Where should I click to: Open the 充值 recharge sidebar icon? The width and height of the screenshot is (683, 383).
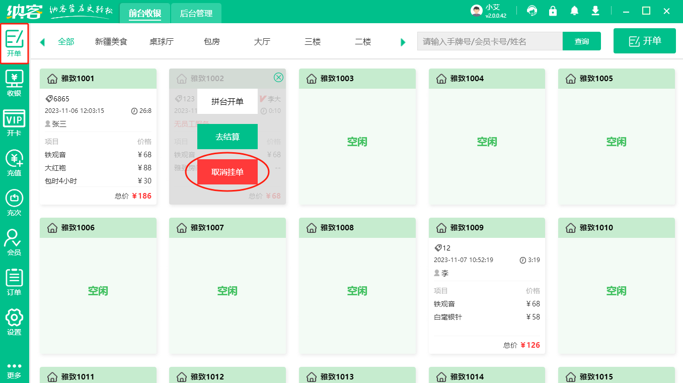[x=15, y=162]
